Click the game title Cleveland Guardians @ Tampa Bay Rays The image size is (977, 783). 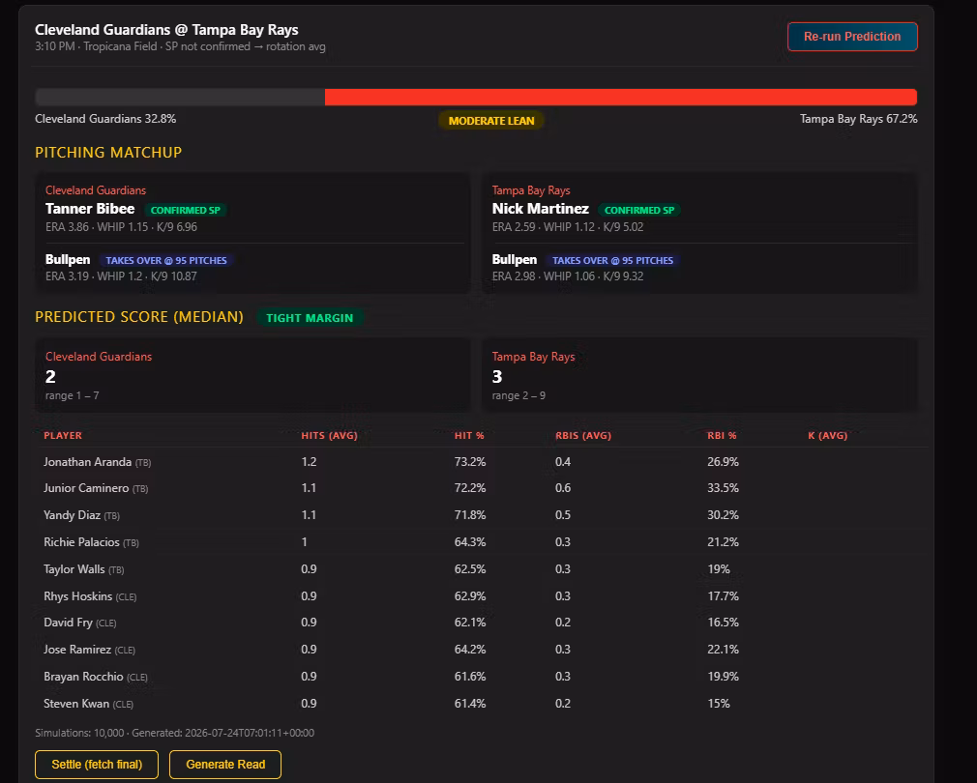coord(166,30)
